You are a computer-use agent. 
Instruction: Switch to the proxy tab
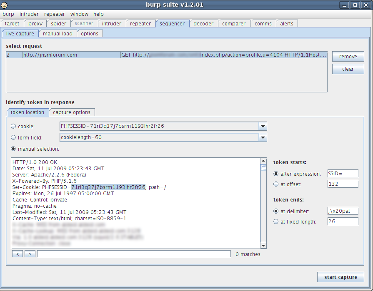pos(35,24)
